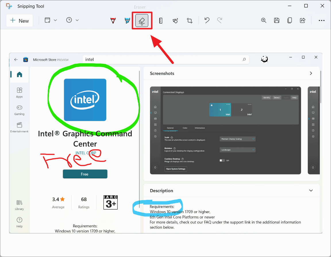The height and width of the screenshot is (257, 331).
Task: Click the Store search field containing intel
Action: point(166,60)
